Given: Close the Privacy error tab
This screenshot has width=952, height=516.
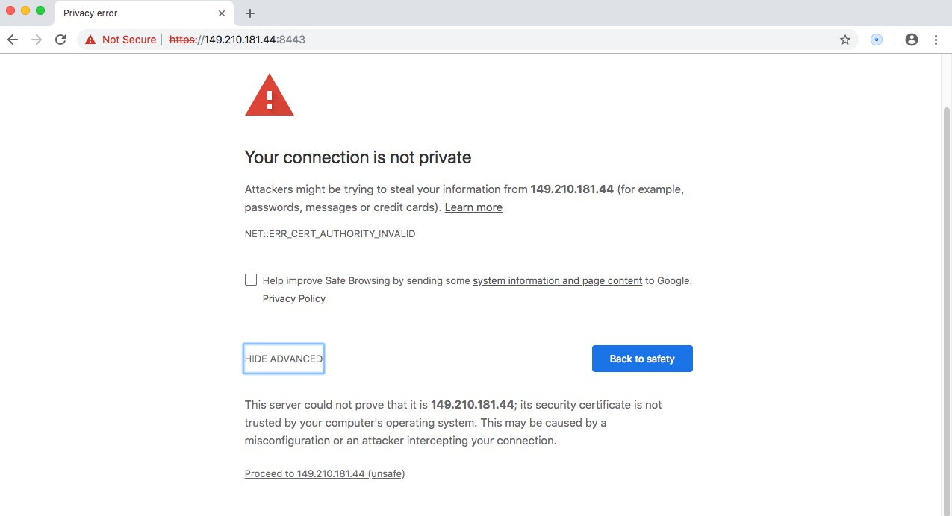Looking at the screenshot, I should [222, 13].
